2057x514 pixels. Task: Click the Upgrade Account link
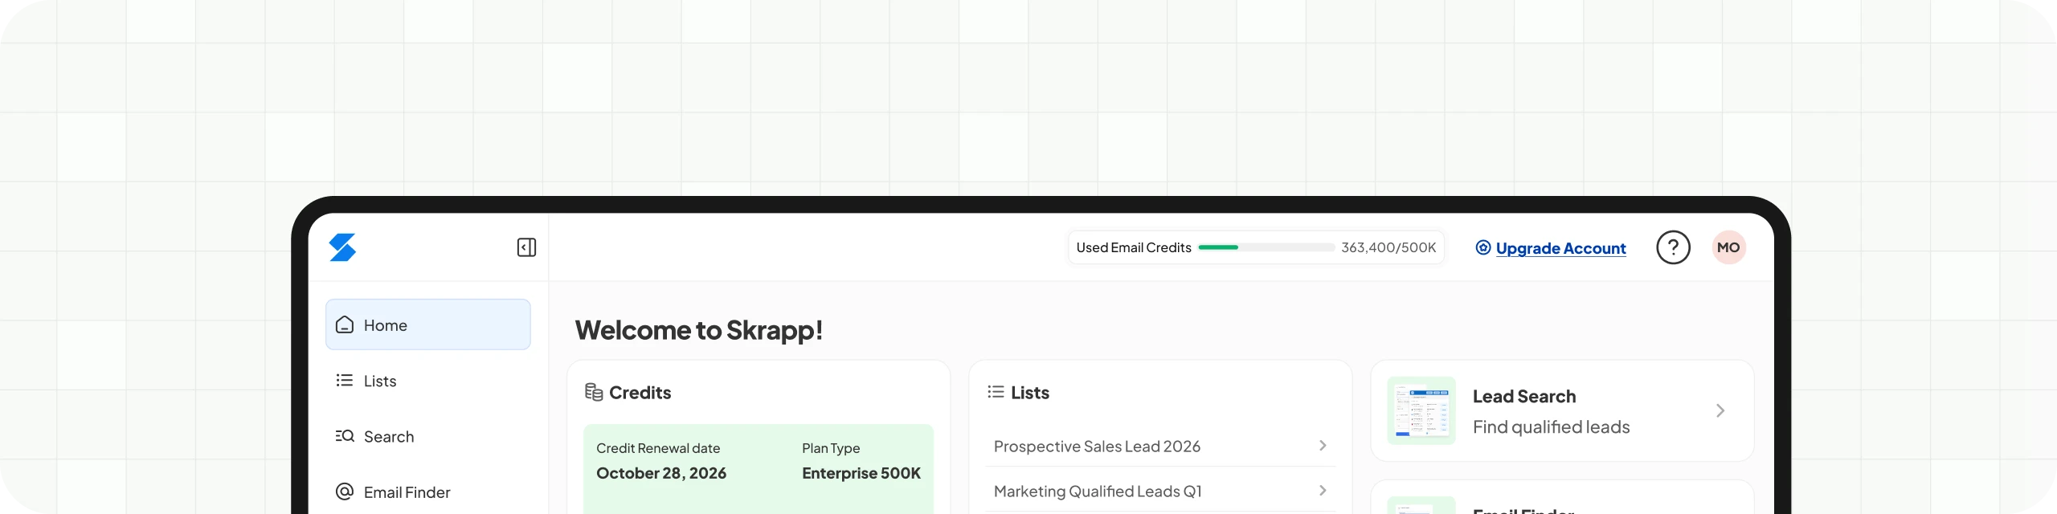coord(1560,248)
